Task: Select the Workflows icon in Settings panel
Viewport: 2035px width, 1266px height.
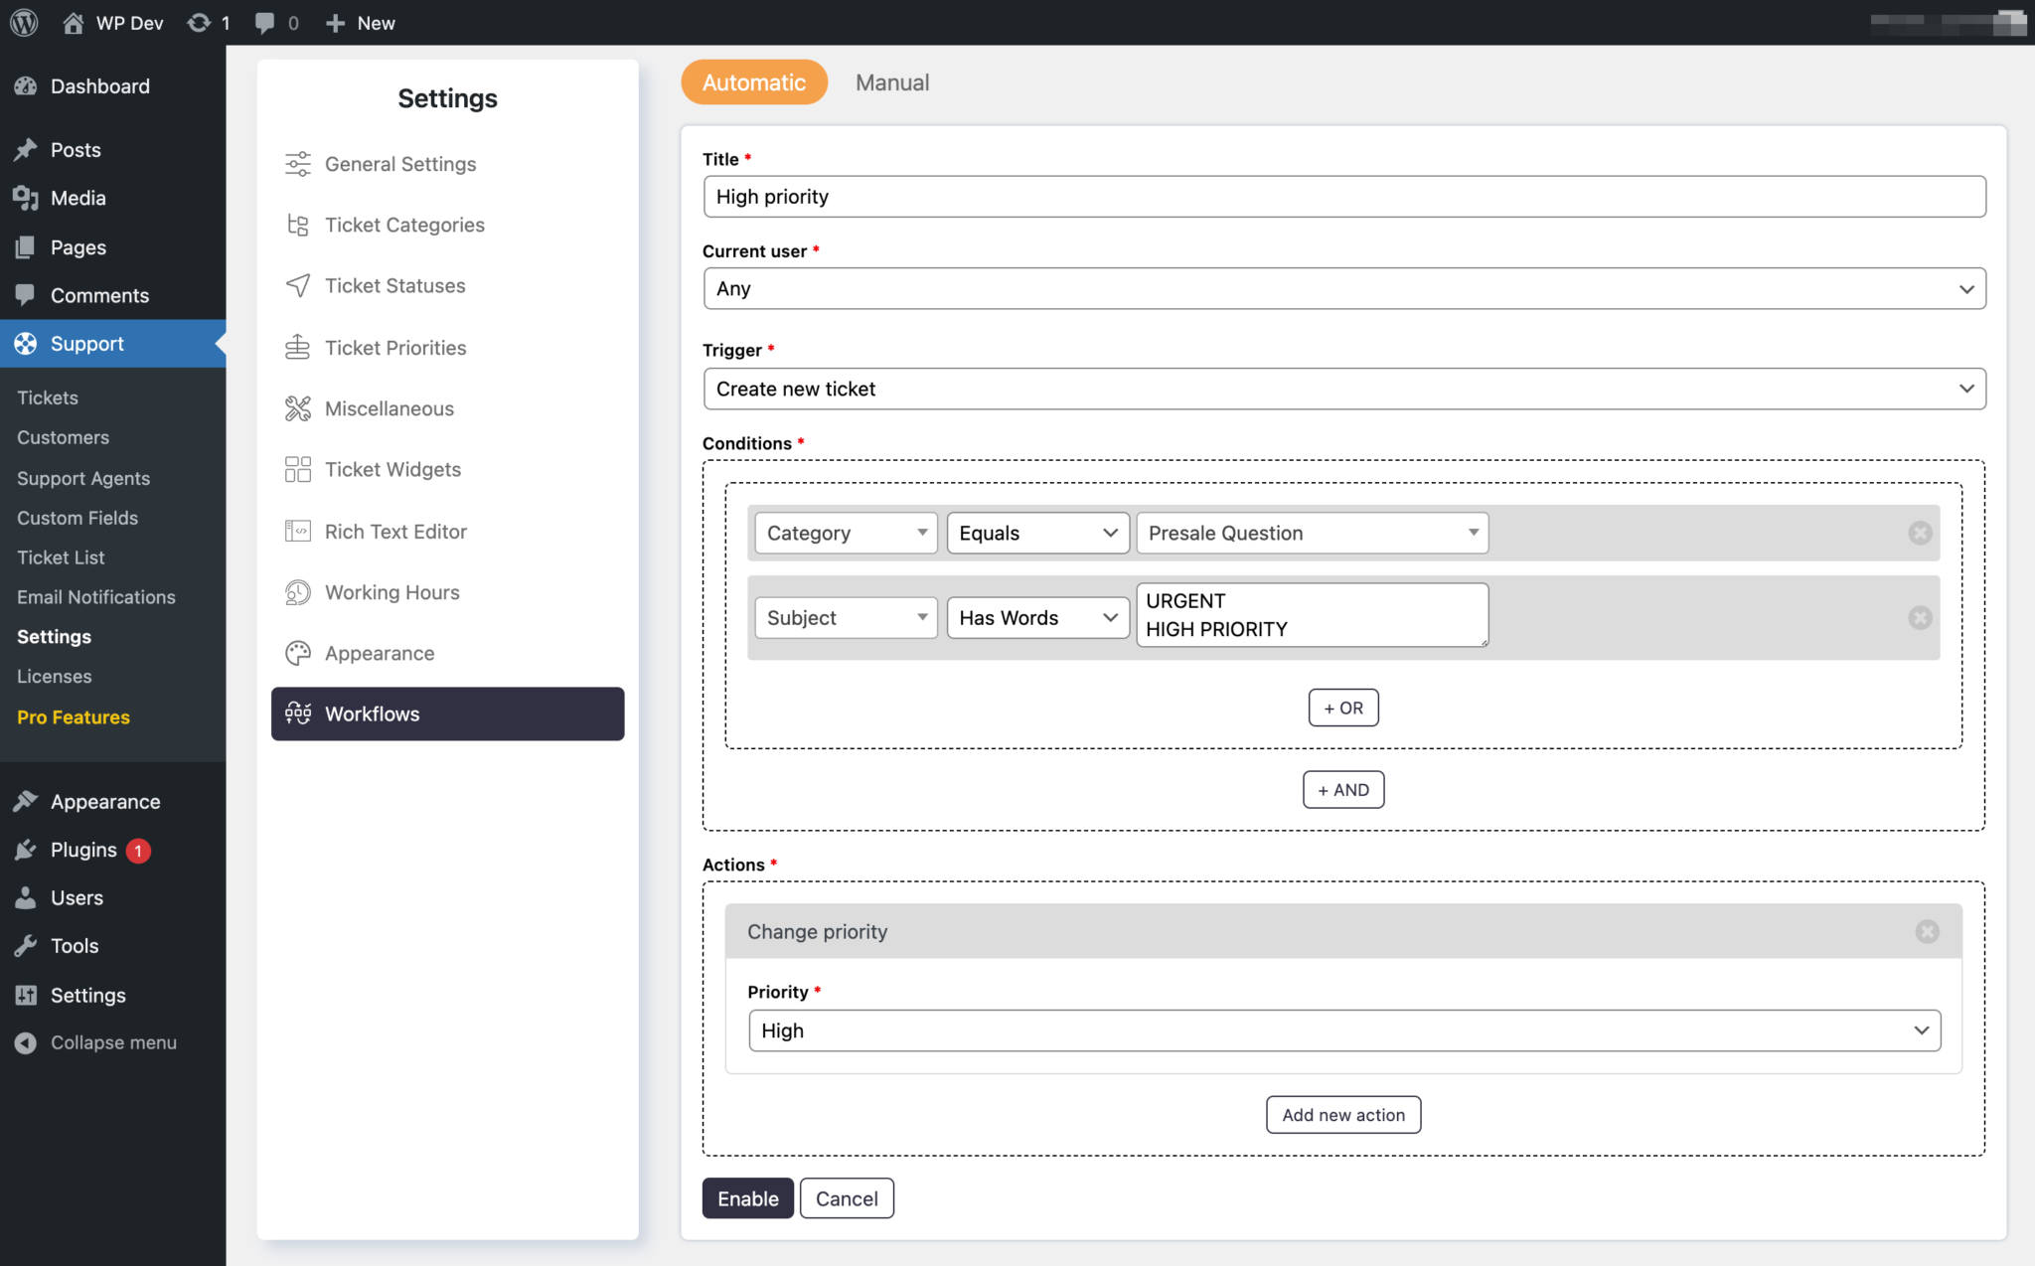Action: pyautogui.click(x=296, y=713)
